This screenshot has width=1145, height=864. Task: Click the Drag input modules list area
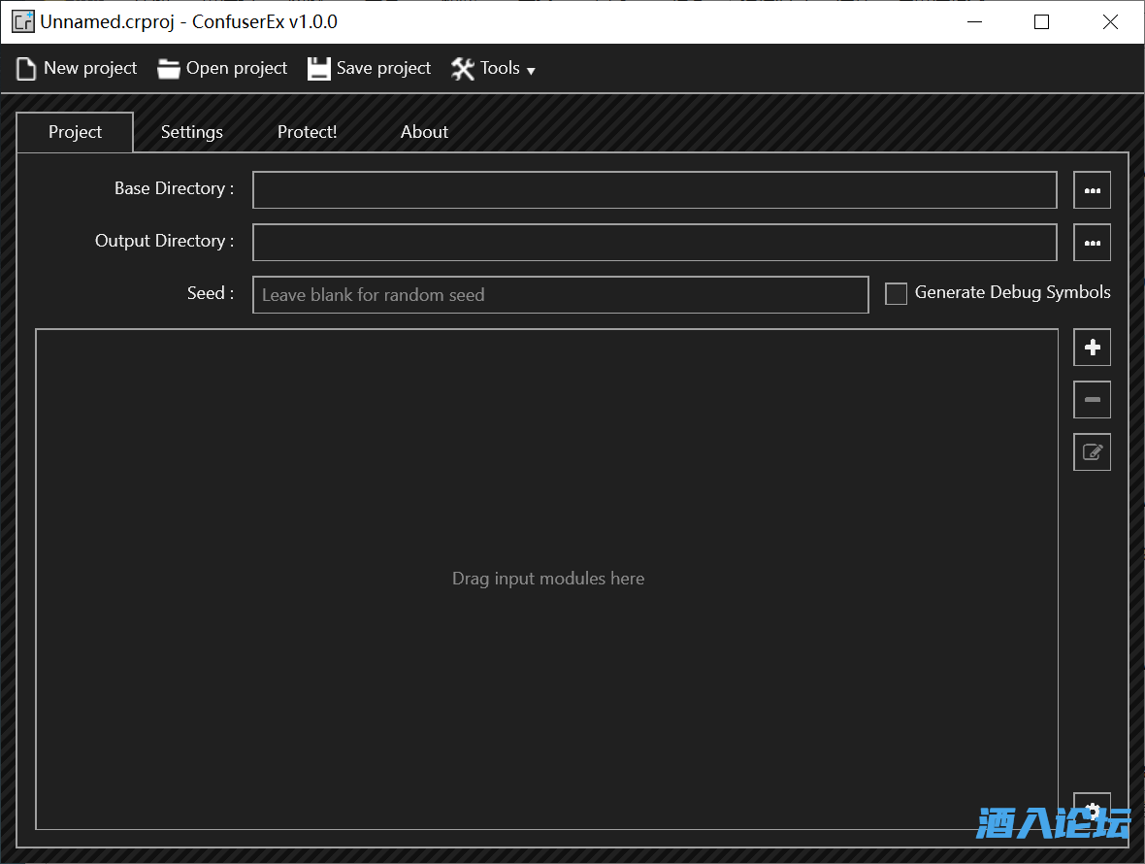(x=546, y=579)
